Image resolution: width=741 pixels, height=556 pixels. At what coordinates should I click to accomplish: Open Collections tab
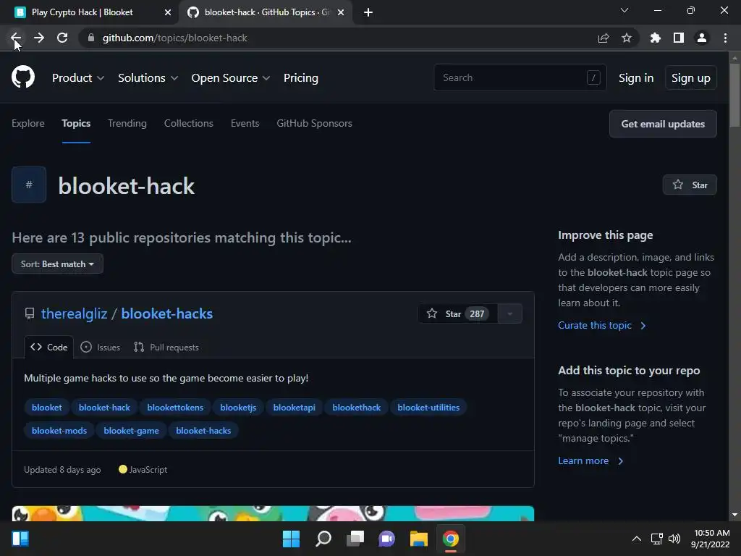pos(189,123)
